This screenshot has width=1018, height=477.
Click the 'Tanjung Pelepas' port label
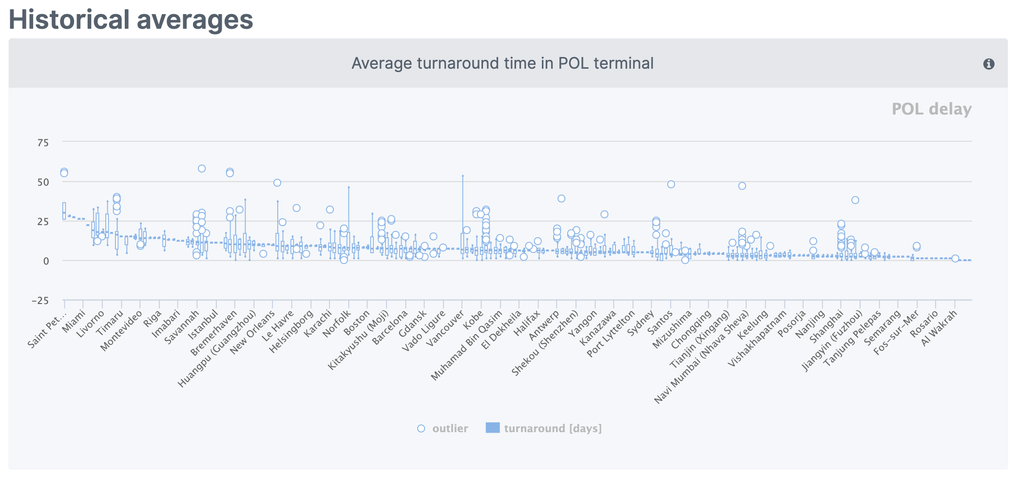[x=853, y=339]
